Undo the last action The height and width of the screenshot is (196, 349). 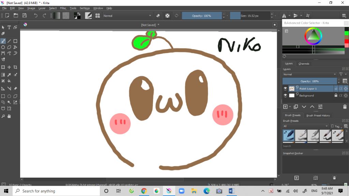(35, 16)
